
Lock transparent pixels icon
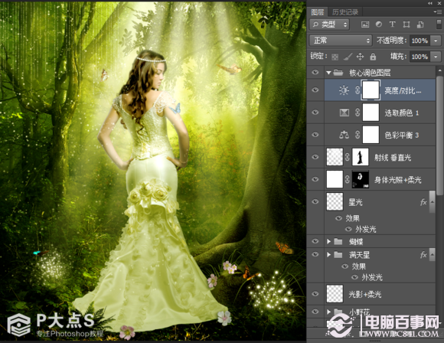(335, 57)
